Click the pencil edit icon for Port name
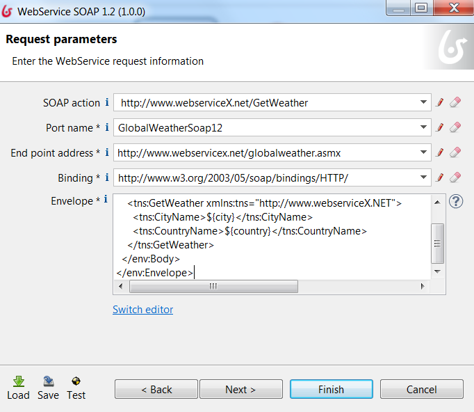Image resolution: width=474 pixels, height=412 pixels. coord(440,127)
